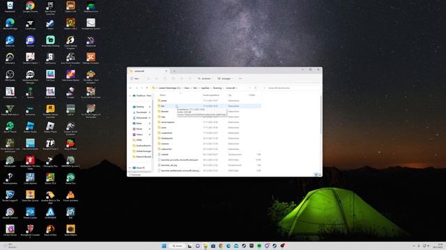Screen dimensions: 446x250
Task: Click the AppData breadcrumb in address bar
Action: click(206, 88)
